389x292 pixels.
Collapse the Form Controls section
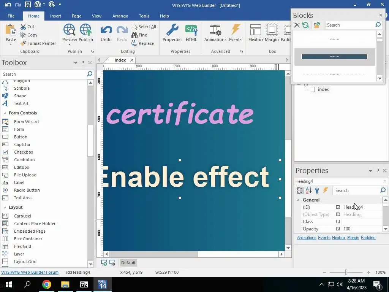click(x=5, y=113)
